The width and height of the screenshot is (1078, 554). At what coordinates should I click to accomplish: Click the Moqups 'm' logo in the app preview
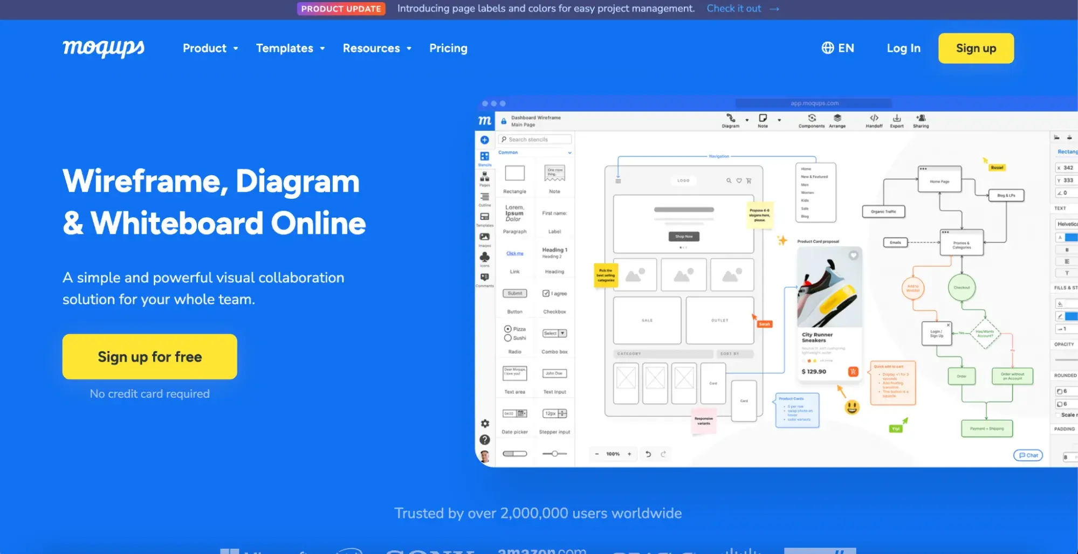click(485, 121)
